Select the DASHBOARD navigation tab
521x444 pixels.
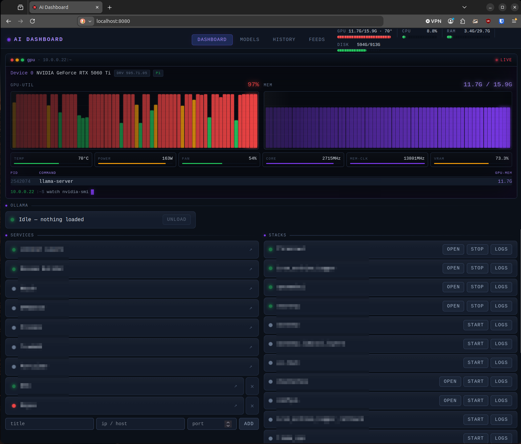212,40
